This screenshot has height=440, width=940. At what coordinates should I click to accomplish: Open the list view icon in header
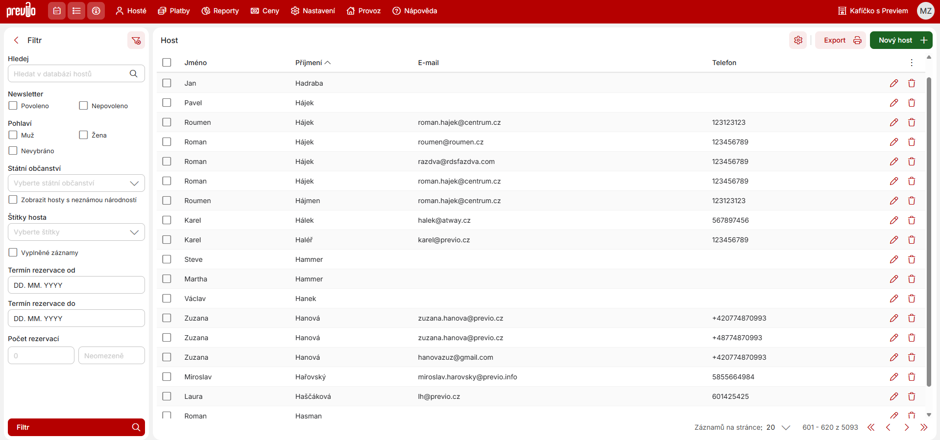(76, 11)
